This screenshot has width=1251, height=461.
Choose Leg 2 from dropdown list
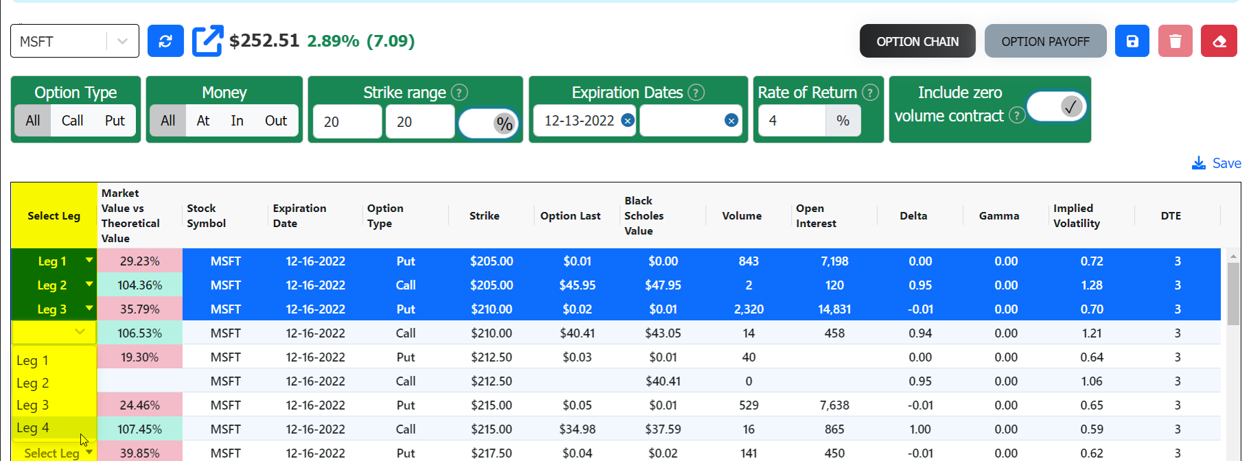[x=54, y=383]
